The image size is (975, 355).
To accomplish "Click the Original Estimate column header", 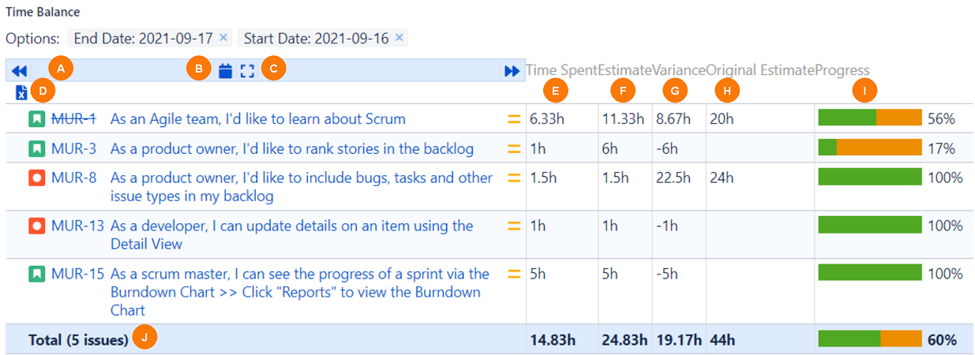I will click(x=759, y=70).
